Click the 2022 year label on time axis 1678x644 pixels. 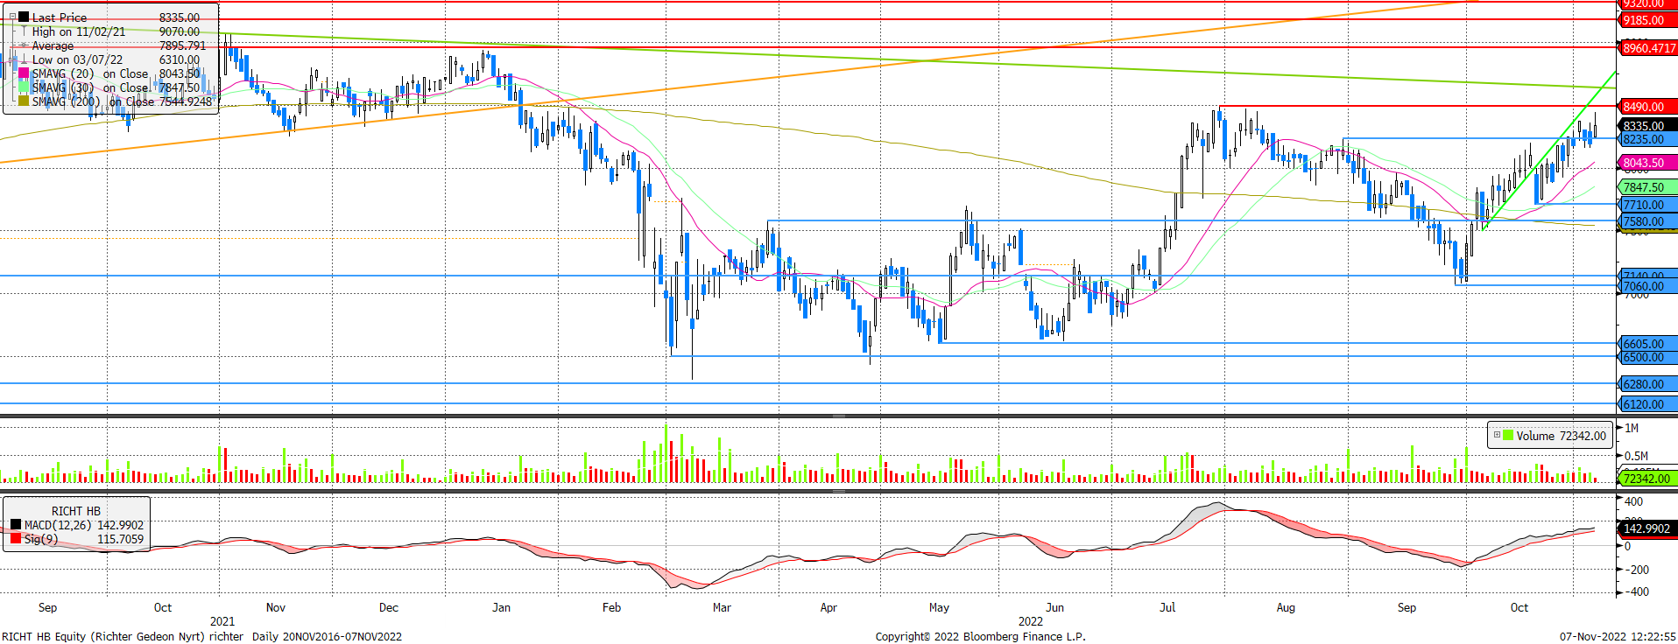coord(1031,621)
